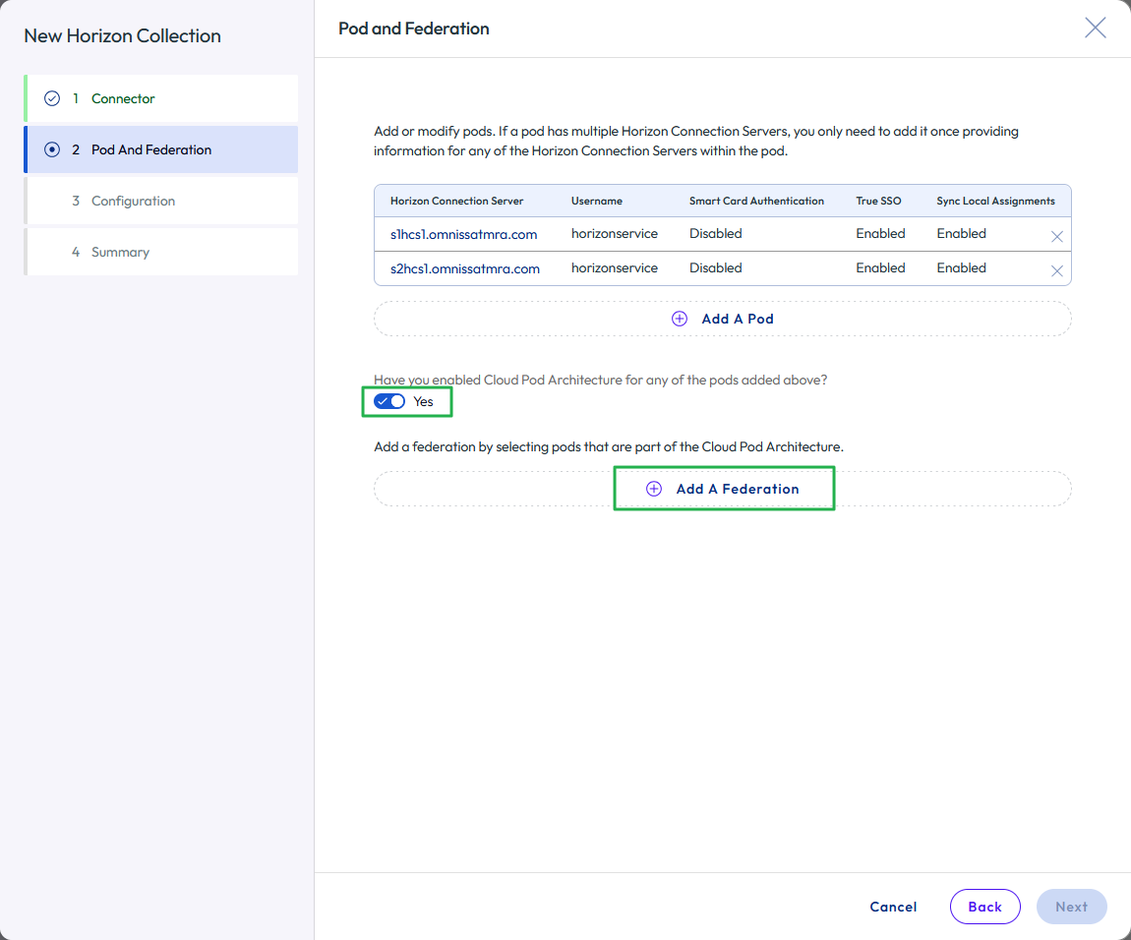The width and height of the screenshot is (1131, 940).
Task: Click the True SSO column header
Action: point(878,201)
